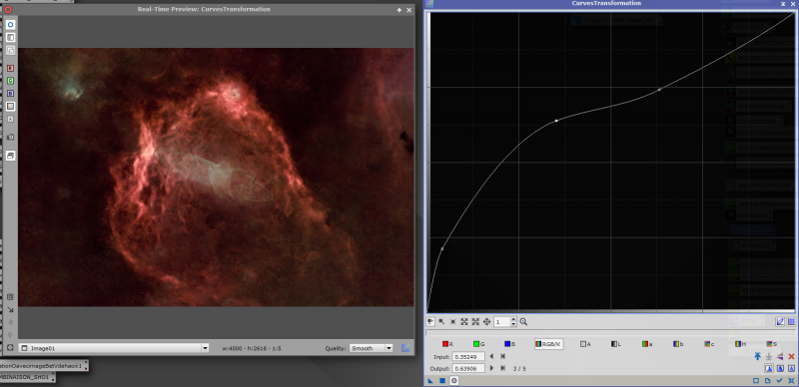Apply CurvesTransformation with the square icon
The width and height of the screenshot is (799, 387).
(x=442, y=381)
